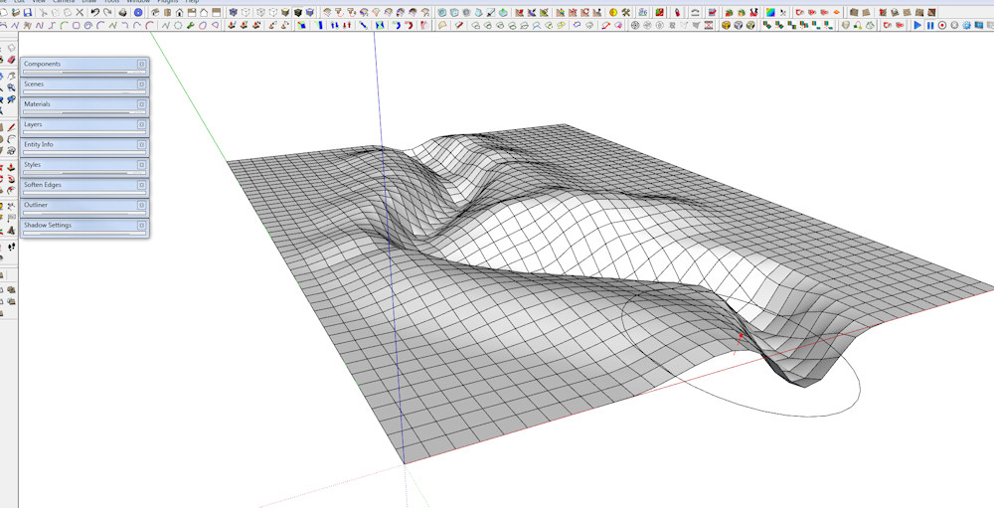Open the Plugins menu
This screenshot has height=508, width=994.
tap(169, 1)
